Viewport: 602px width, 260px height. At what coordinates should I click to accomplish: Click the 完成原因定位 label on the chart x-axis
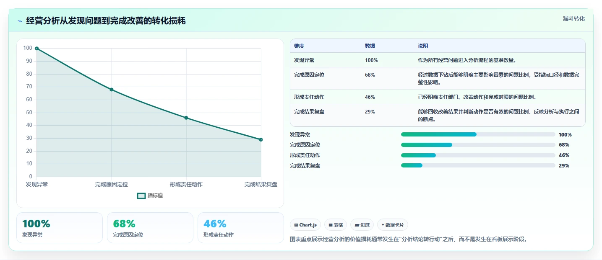(x=112, y=184)
